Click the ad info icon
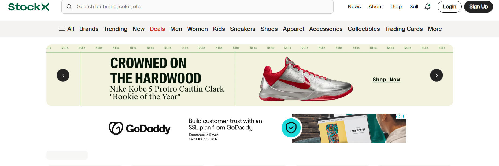 (398, 117)
